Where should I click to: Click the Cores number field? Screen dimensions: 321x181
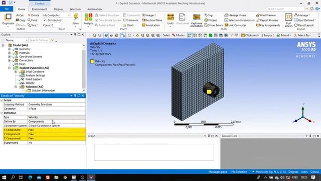pyautogui.click(x=56, y=25)
